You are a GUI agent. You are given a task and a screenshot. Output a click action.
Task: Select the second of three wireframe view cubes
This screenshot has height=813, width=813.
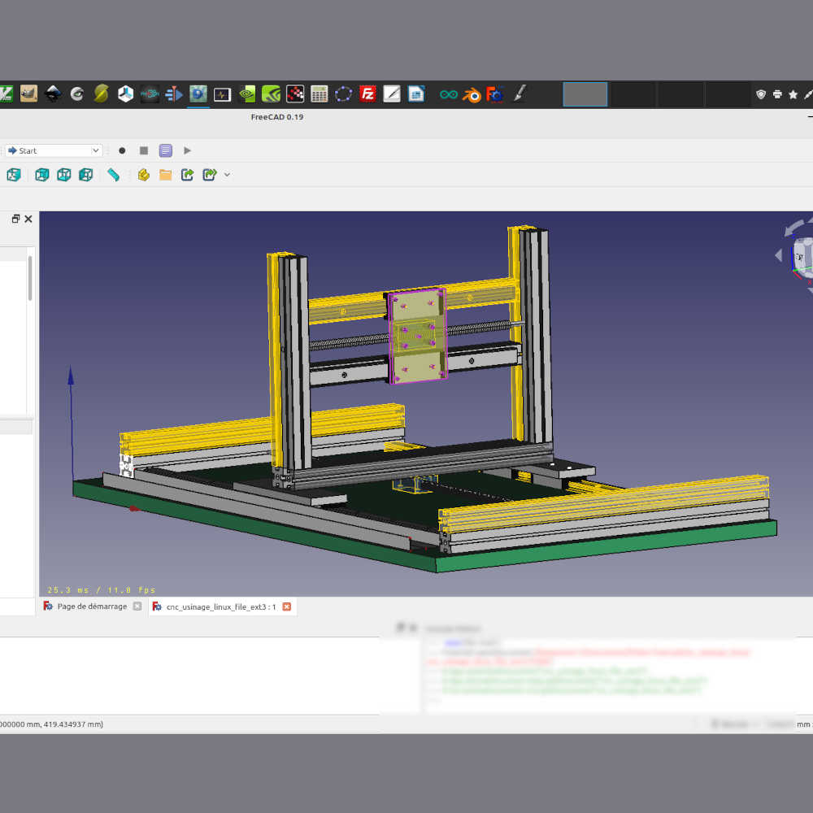coord(63,175)
